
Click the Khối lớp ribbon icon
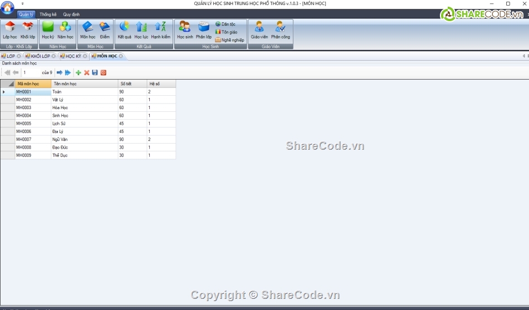pos(28,29)
